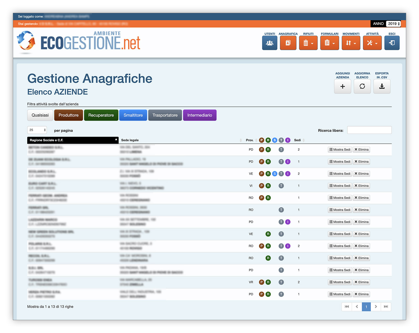The height and width of the screenshot is (333, 419).
Task: Focus the Ricerca libera search field
Action: click(369, 130)
